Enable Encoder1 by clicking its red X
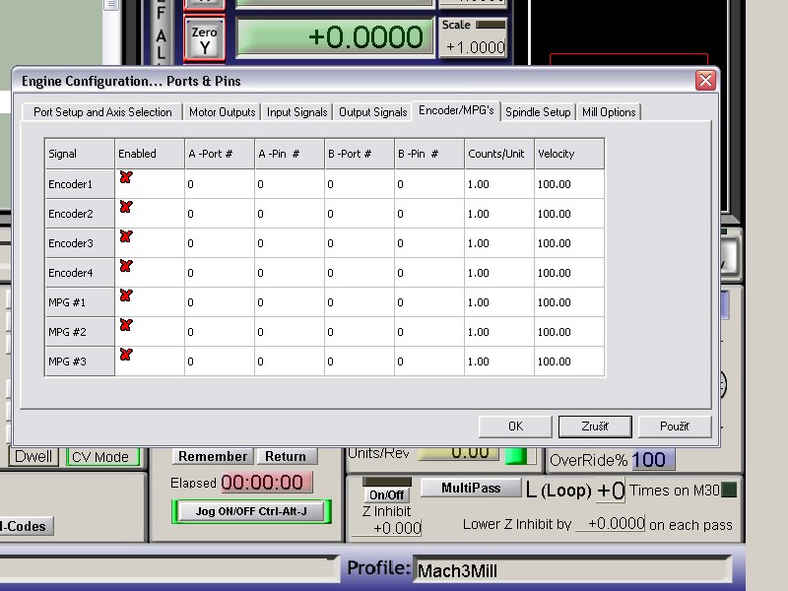Screen dimensions: 788x591 tap(126, 178)
